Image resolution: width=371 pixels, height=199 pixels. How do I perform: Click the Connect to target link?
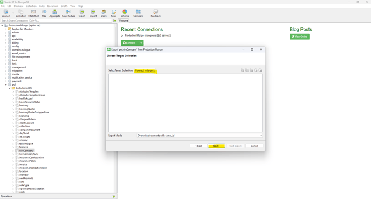145,70
